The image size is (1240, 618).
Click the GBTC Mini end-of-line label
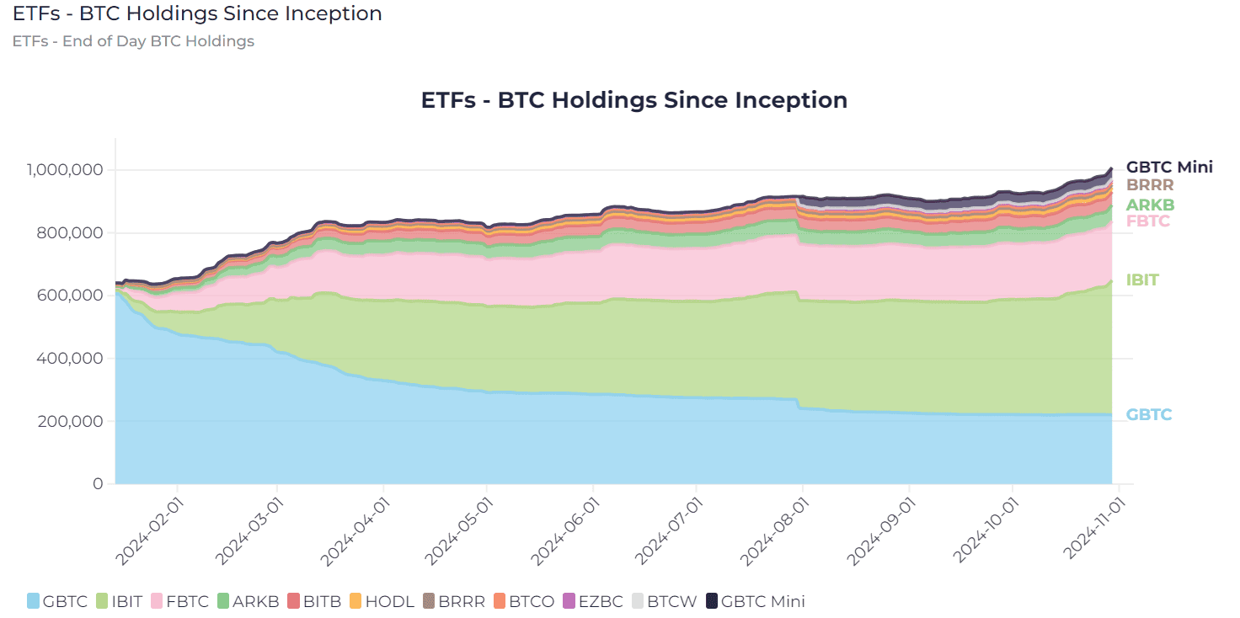(1170, 167)
